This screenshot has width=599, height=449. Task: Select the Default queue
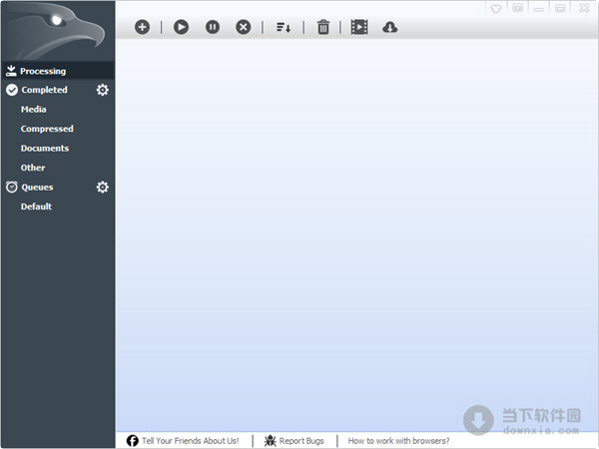(x=36, y=207)
